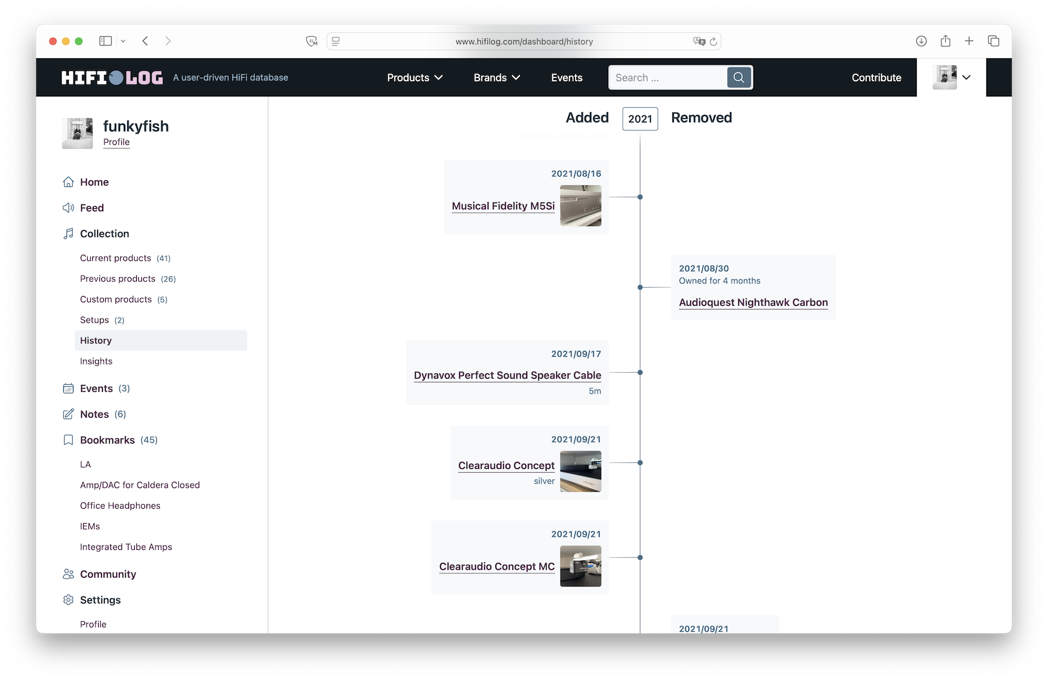Go back with Safari back arrow
The height and width of the screenshot is (681, 1048).
point(145,41)
